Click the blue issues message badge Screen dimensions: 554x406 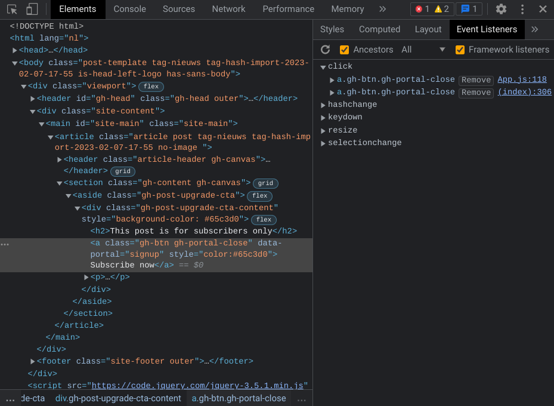pyautogui.click(x=469, y=9)
